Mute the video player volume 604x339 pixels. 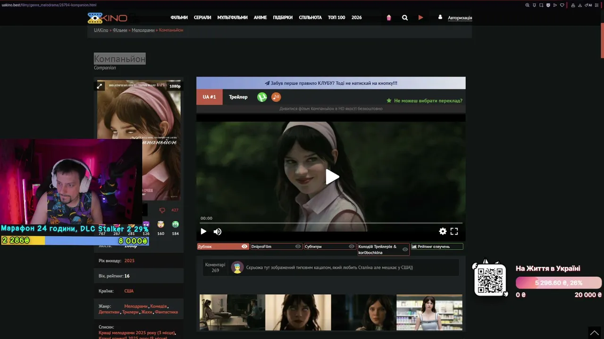(218, 232)
